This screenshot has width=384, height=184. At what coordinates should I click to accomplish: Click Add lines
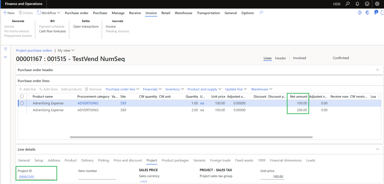click(x=48, y=89)
